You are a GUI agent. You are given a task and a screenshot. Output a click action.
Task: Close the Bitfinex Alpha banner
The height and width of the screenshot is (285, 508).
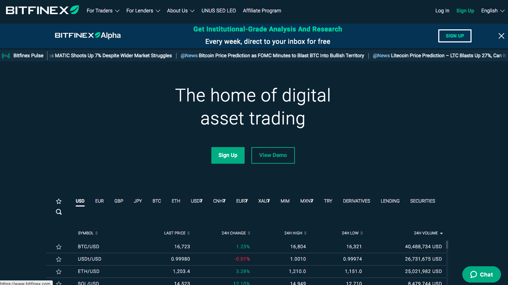501,36
